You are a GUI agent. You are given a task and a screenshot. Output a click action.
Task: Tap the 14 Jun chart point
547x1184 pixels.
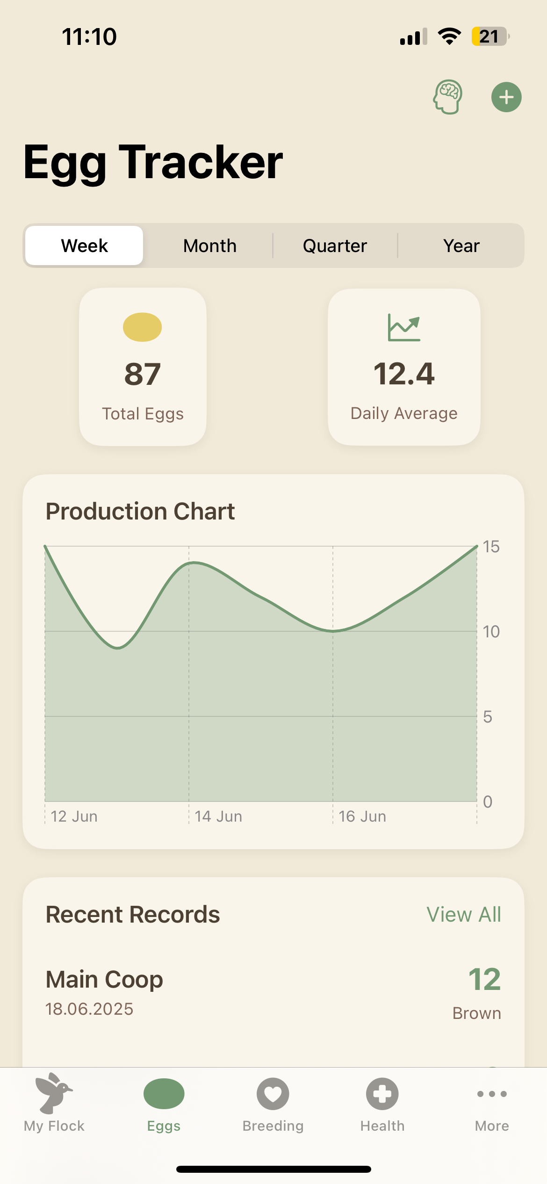189,563
